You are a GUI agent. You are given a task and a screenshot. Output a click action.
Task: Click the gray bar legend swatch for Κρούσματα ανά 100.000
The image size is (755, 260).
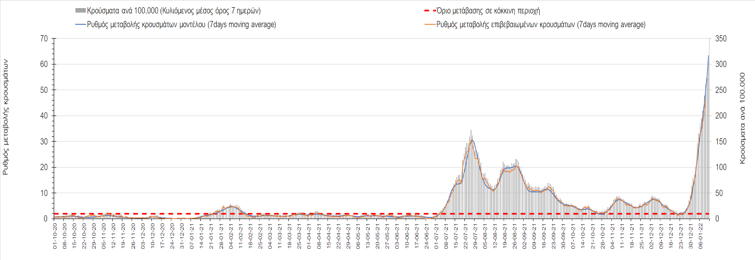click(80, 10)
